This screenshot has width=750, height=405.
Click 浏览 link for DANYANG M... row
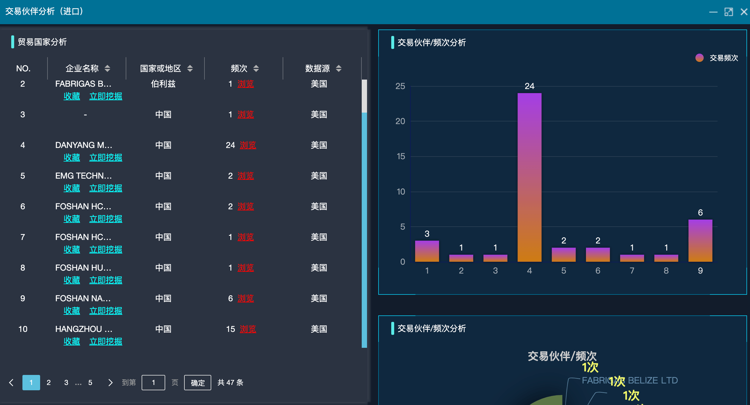coord(248,145)
